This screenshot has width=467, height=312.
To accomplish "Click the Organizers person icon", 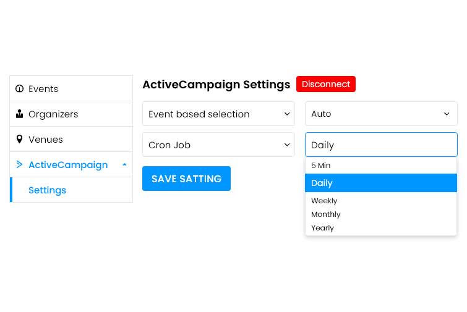I will coord(19,114).
